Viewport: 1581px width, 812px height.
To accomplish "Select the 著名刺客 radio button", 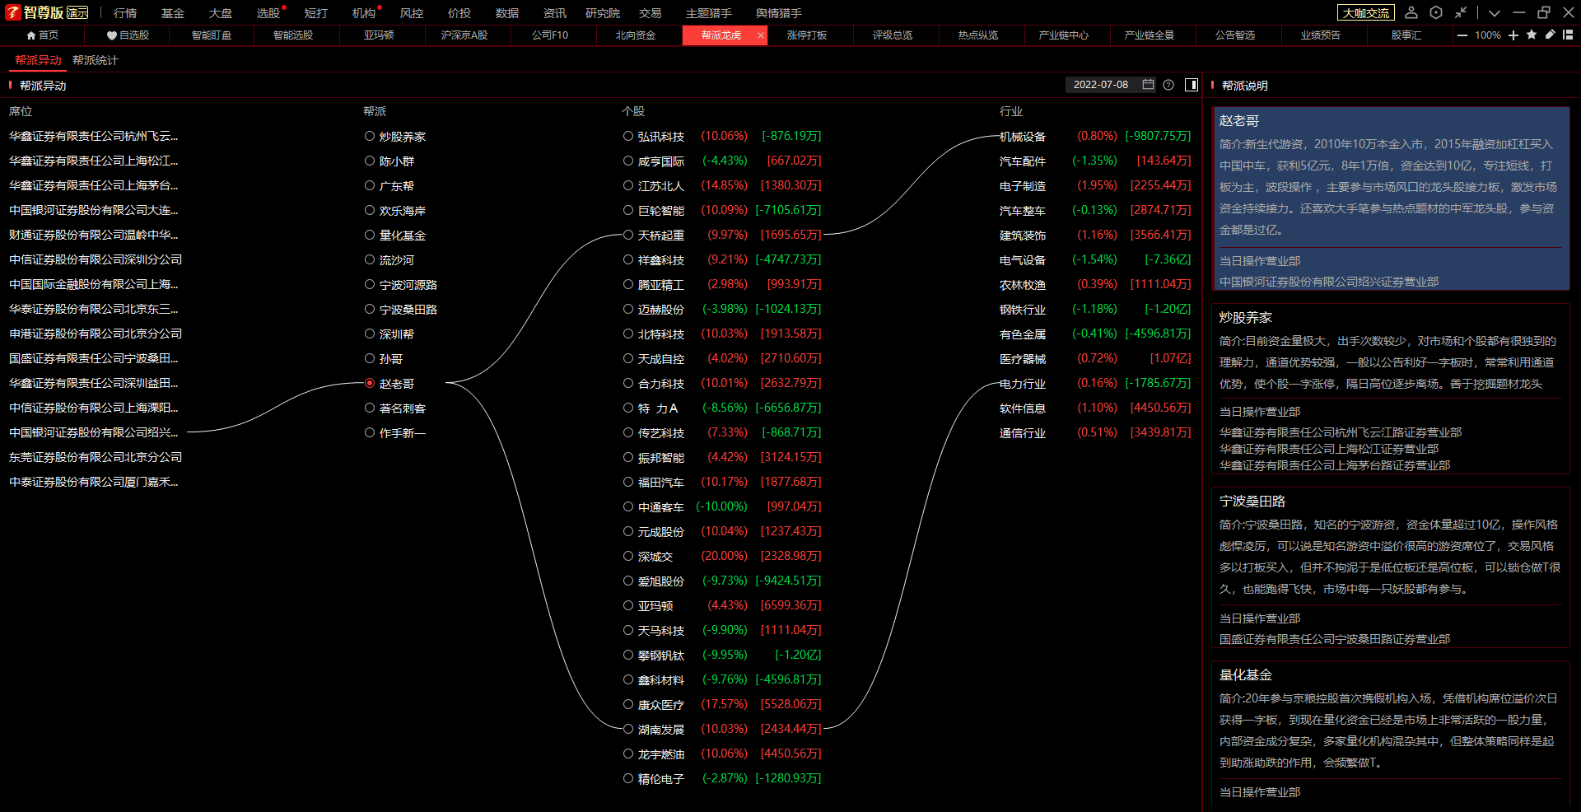I will (x=370, y=408).
